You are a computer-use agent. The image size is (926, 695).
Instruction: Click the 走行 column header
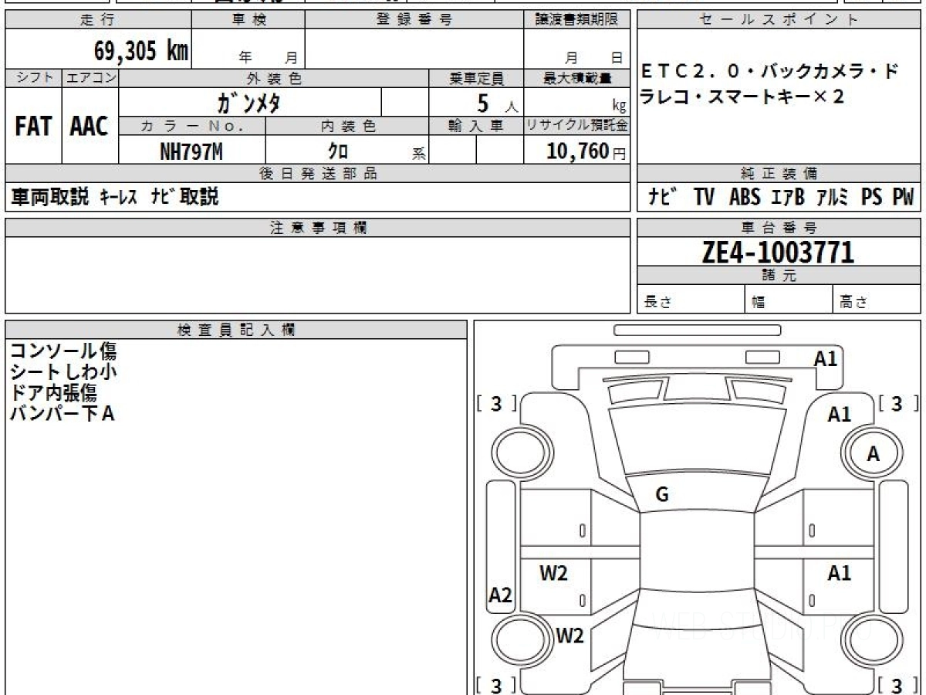98,20
